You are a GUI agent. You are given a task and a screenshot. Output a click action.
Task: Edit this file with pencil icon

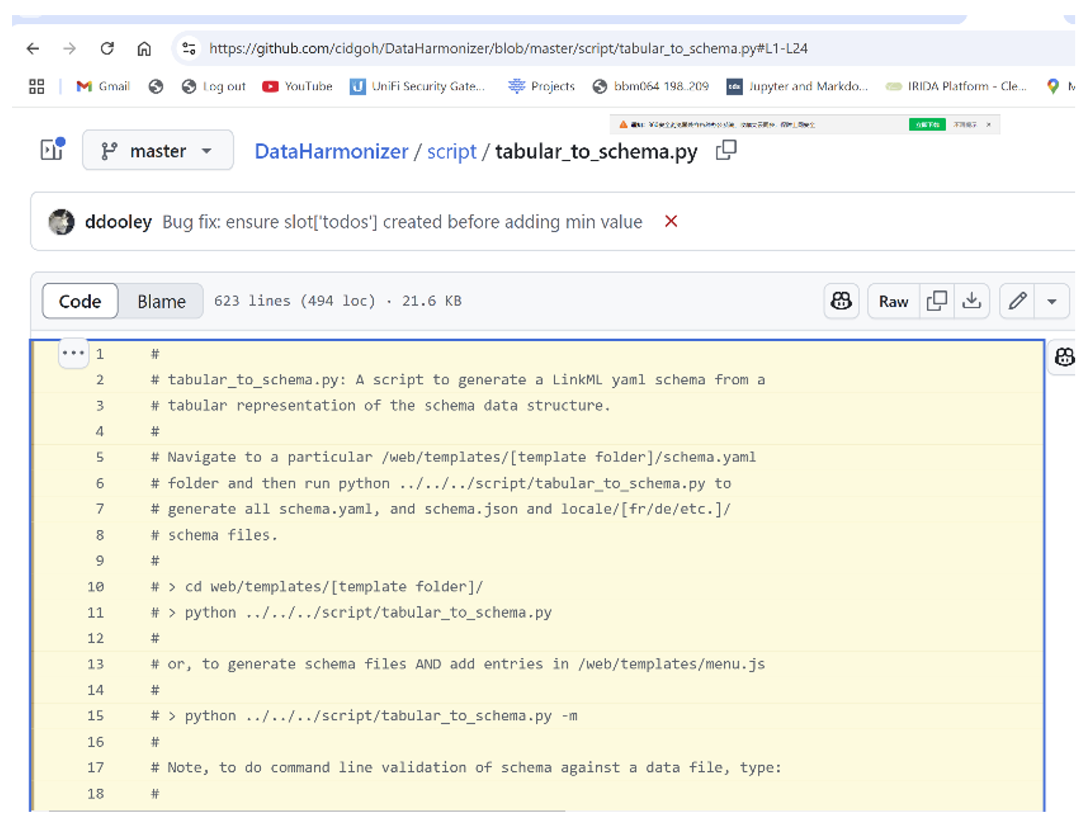pos(1017,301)
